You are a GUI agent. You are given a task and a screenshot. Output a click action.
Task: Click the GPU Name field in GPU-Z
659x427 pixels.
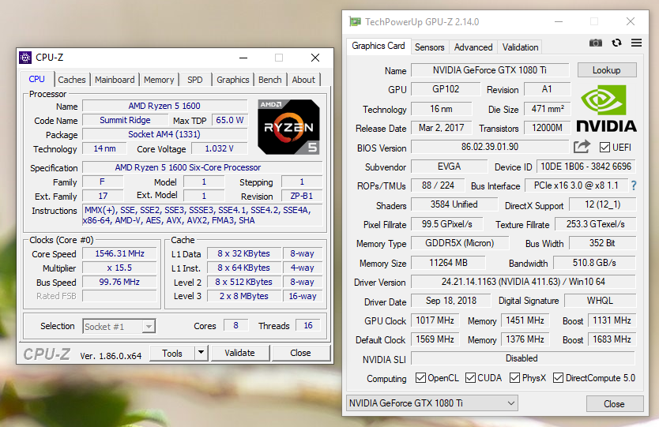[490, 70]
